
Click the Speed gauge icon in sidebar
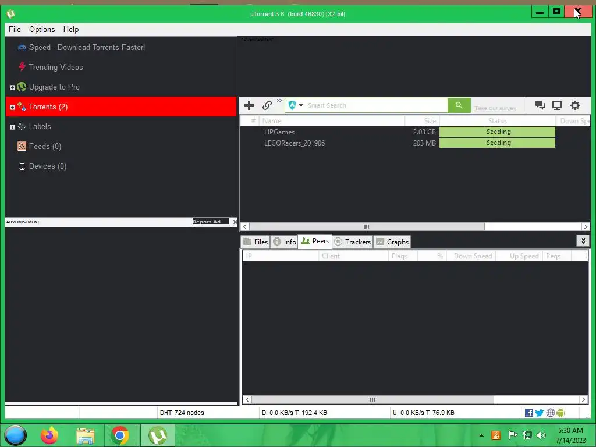tap(22, 48)
